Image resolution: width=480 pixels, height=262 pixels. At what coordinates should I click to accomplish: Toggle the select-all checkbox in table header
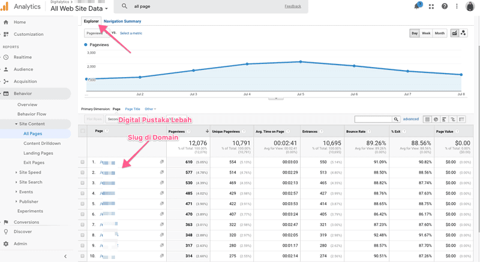83,131
